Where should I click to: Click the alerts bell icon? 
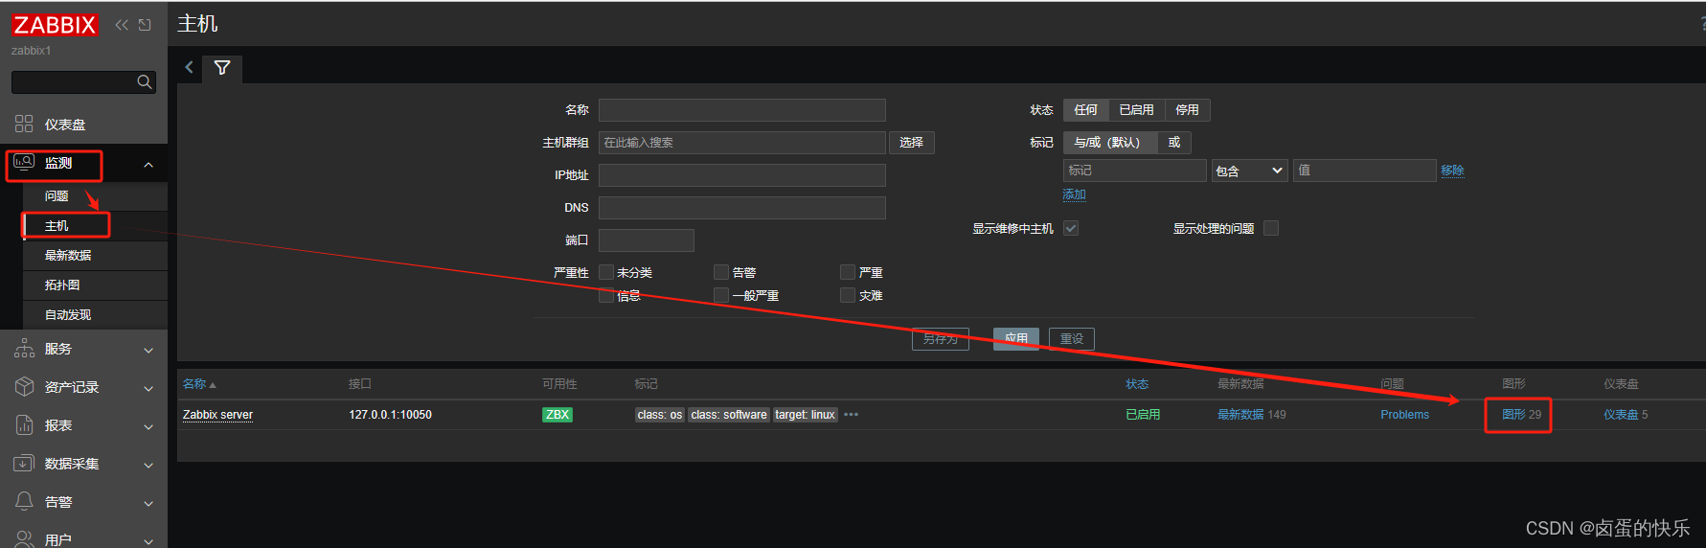[24, 501]
